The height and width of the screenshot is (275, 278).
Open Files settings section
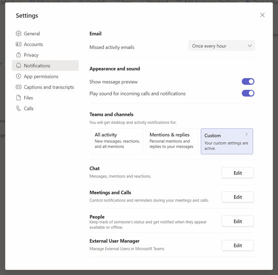[45, 97]
